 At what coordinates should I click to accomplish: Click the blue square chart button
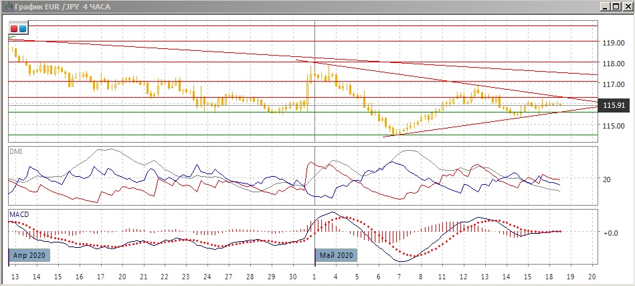pos(23,29)
